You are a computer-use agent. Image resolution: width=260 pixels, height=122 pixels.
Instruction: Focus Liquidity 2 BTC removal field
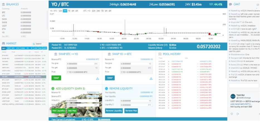136,105
